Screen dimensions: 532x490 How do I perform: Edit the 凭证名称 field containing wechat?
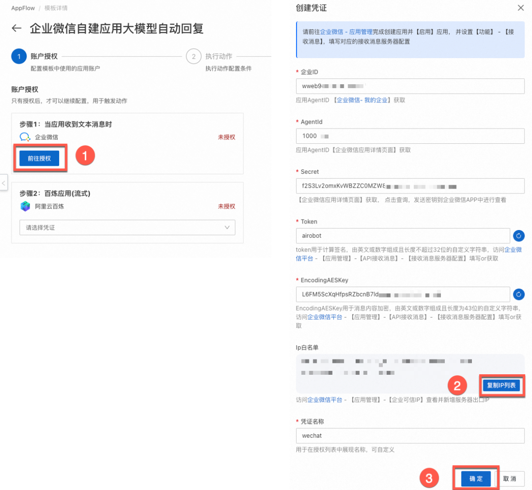pyautogui.click(x=410, y=436)
